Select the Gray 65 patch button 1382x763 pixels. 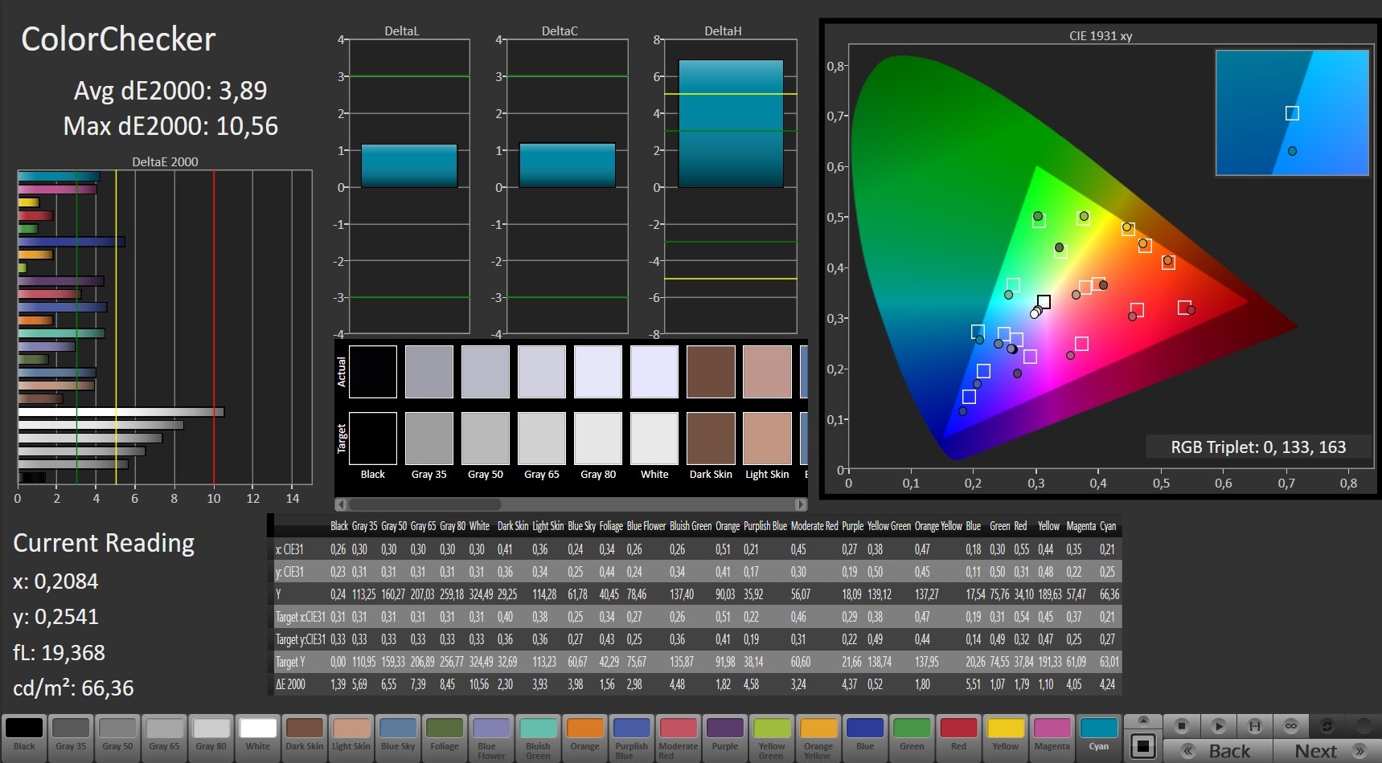pos(164,737)
